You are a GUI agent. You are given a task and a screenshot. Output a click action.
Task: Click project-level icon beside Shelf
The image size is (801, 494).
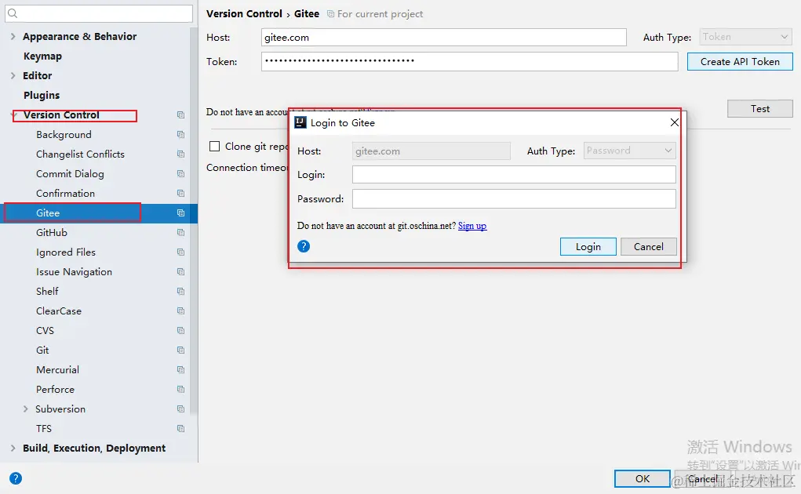click(180, 291)
